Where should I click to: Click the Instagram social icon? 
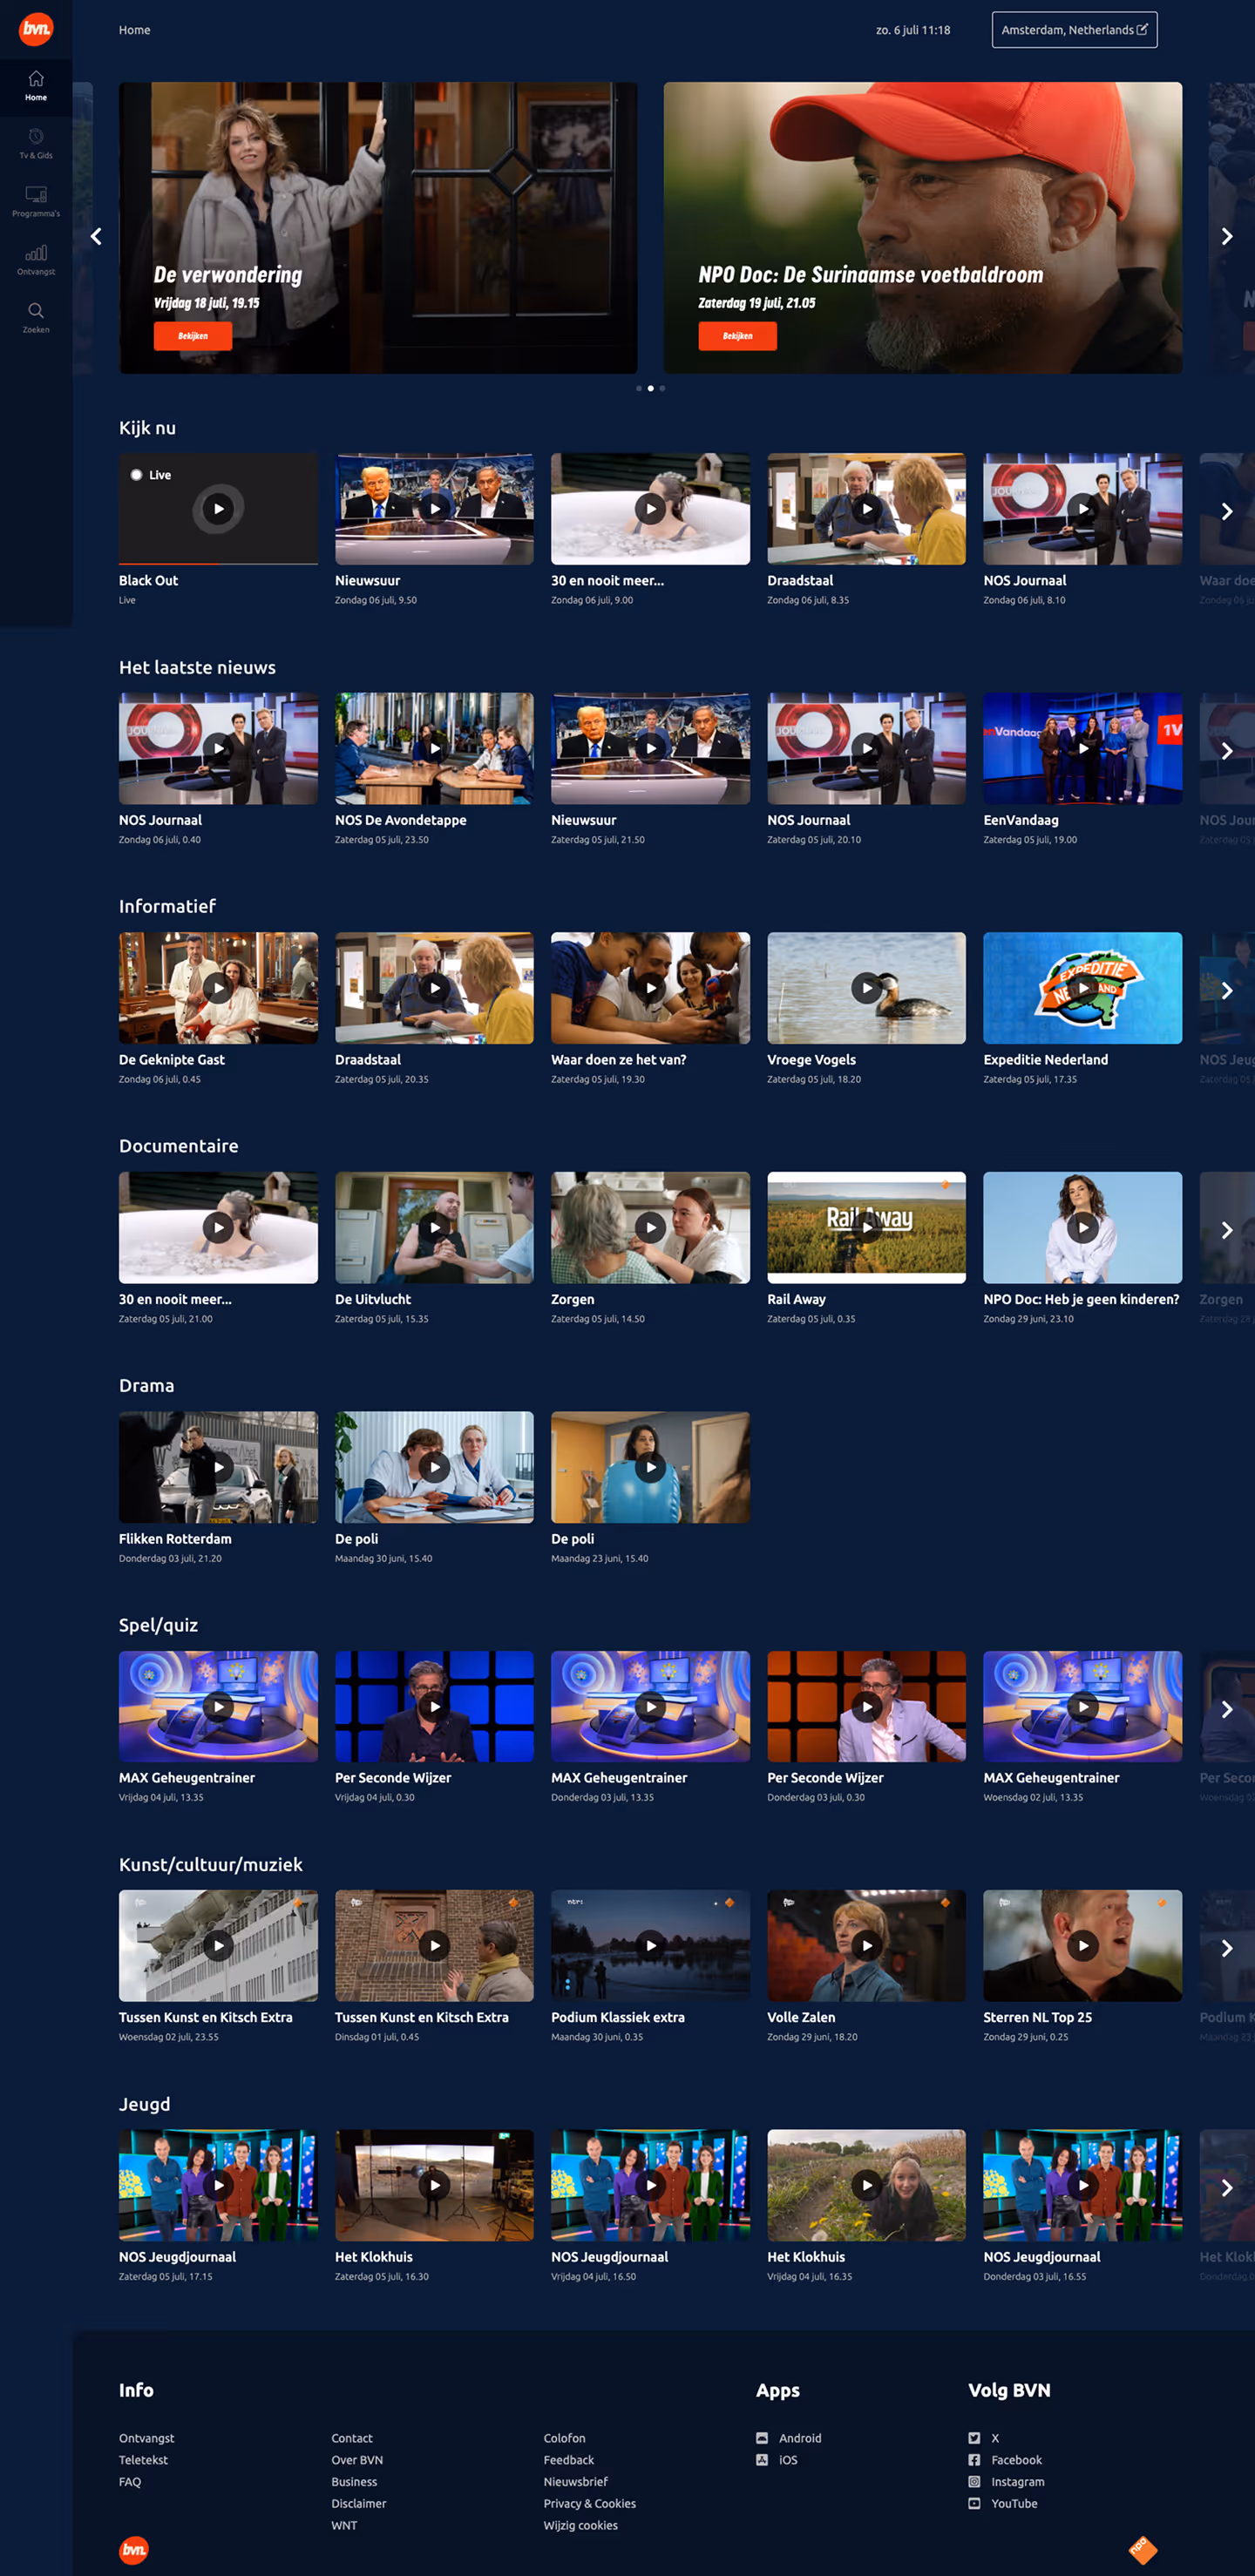[974, 2482]
